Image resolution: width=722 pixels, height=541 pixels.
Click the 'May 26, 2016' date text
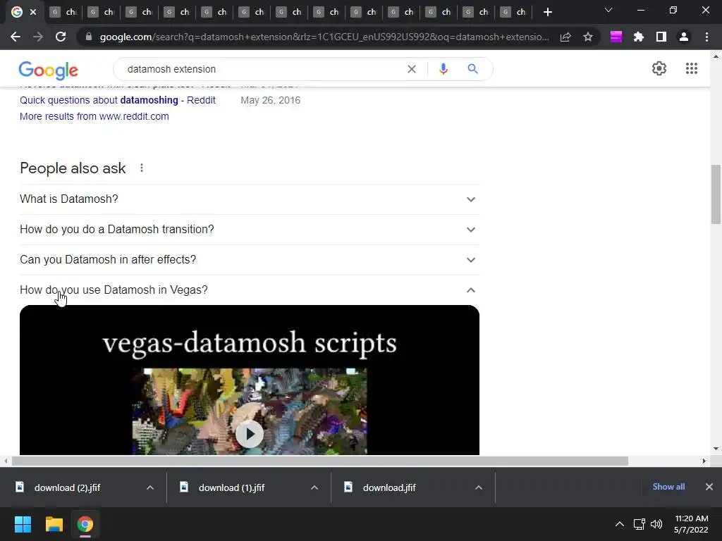click(270, 100)
